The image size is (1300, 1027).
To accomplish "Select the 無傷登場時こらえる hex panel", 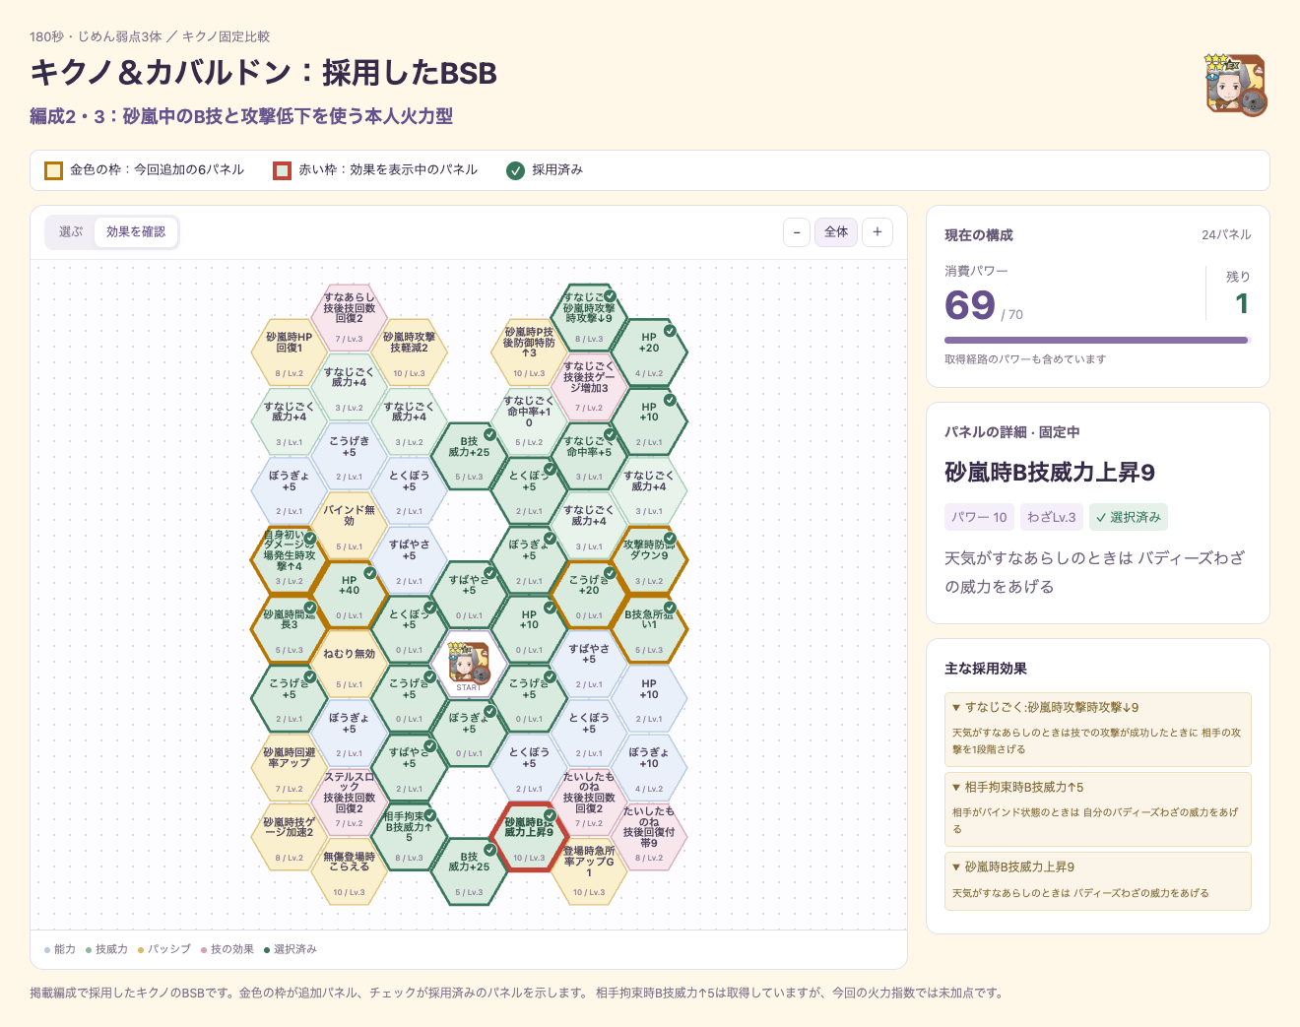I will [x=350, y=872].
